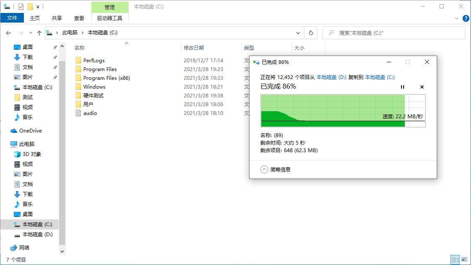This screenshot has height=265, width=471.
Task: Click sidebar scrollbar up arrow
Action: 62,46
